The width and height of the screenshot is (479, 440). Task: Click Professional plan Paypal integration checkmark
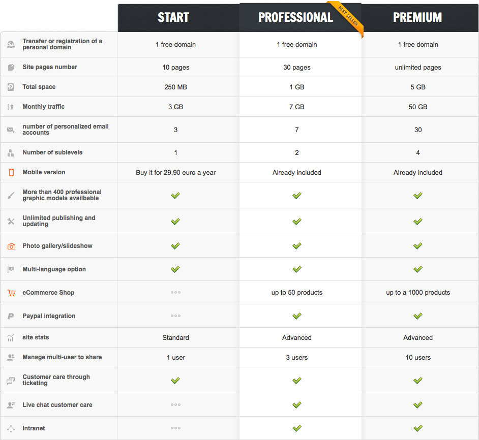click(296, 316)
